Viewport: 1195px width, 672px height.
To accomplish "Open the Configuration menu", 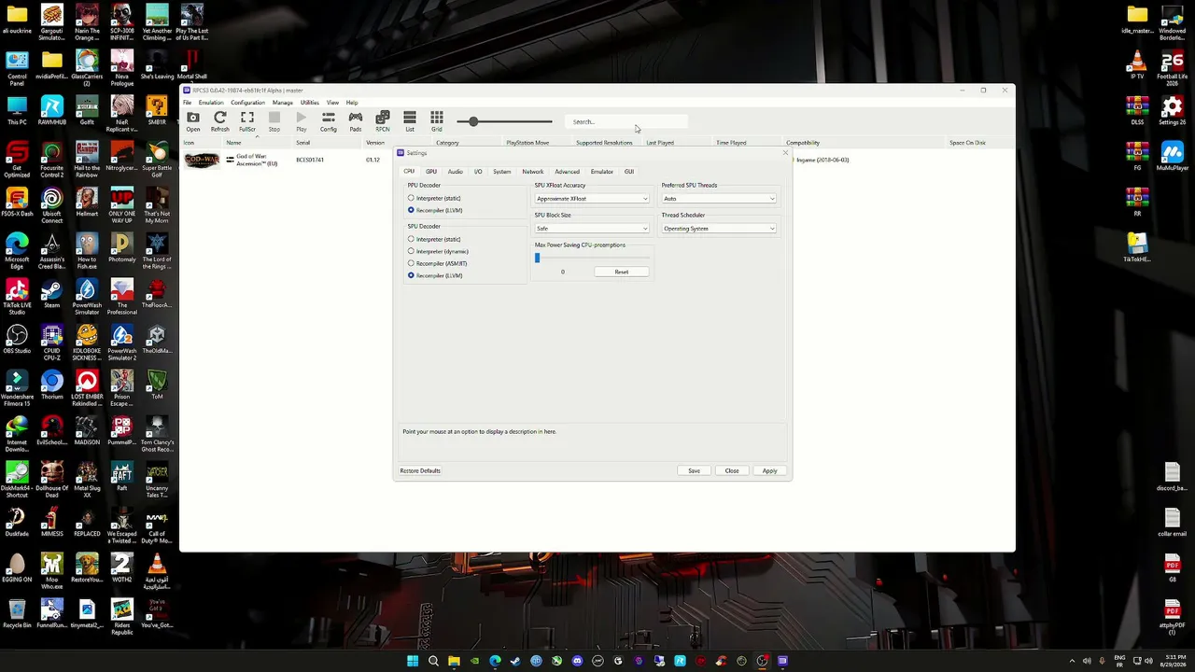I will click(x=247, y=103).
